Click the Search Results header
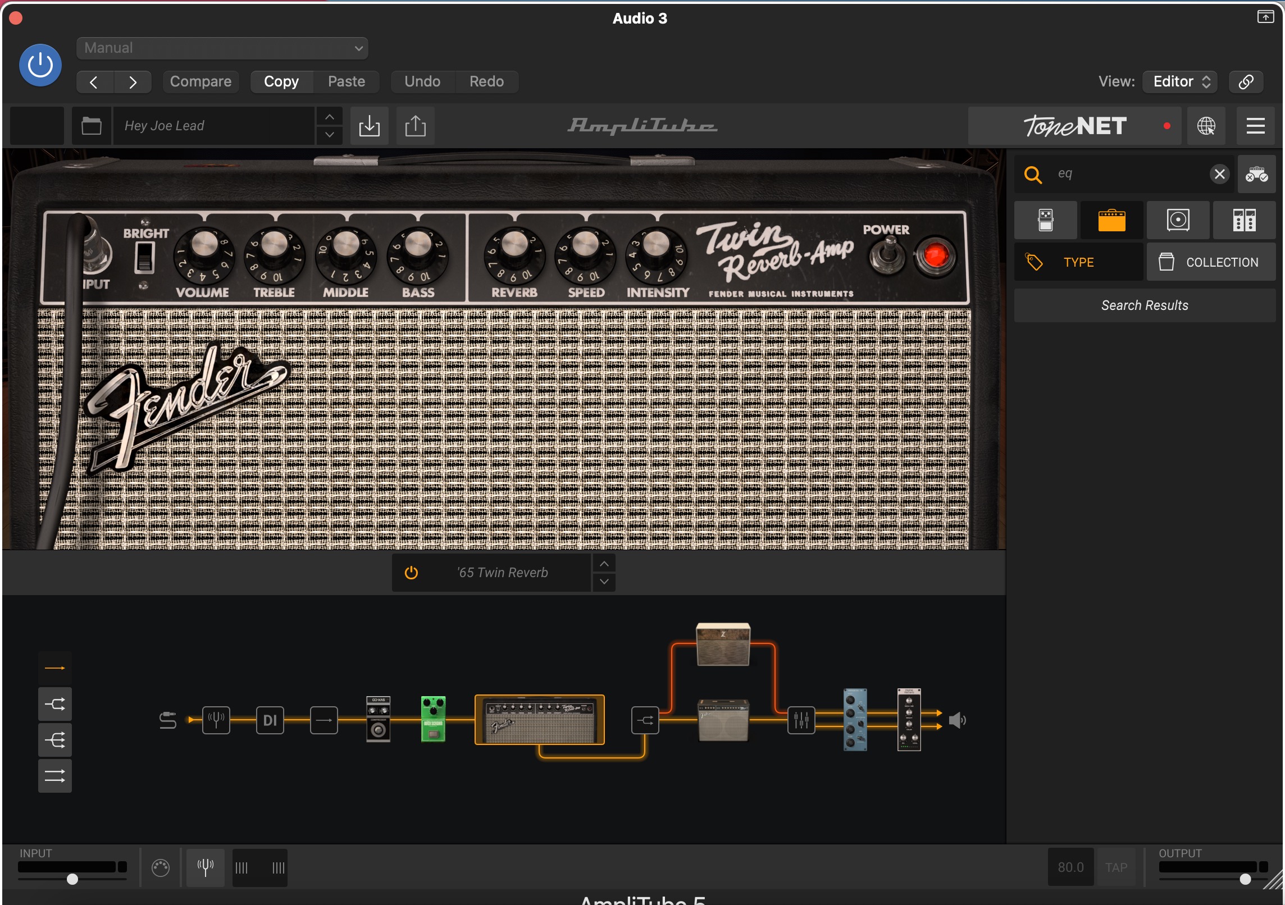1285x905 pixels. click(x=1145, y=305)
